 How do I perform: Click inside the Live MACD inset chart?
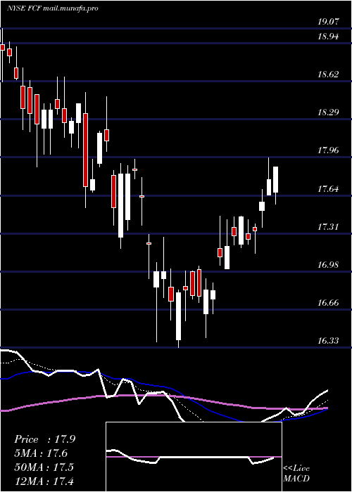click(x=194, y=457)
